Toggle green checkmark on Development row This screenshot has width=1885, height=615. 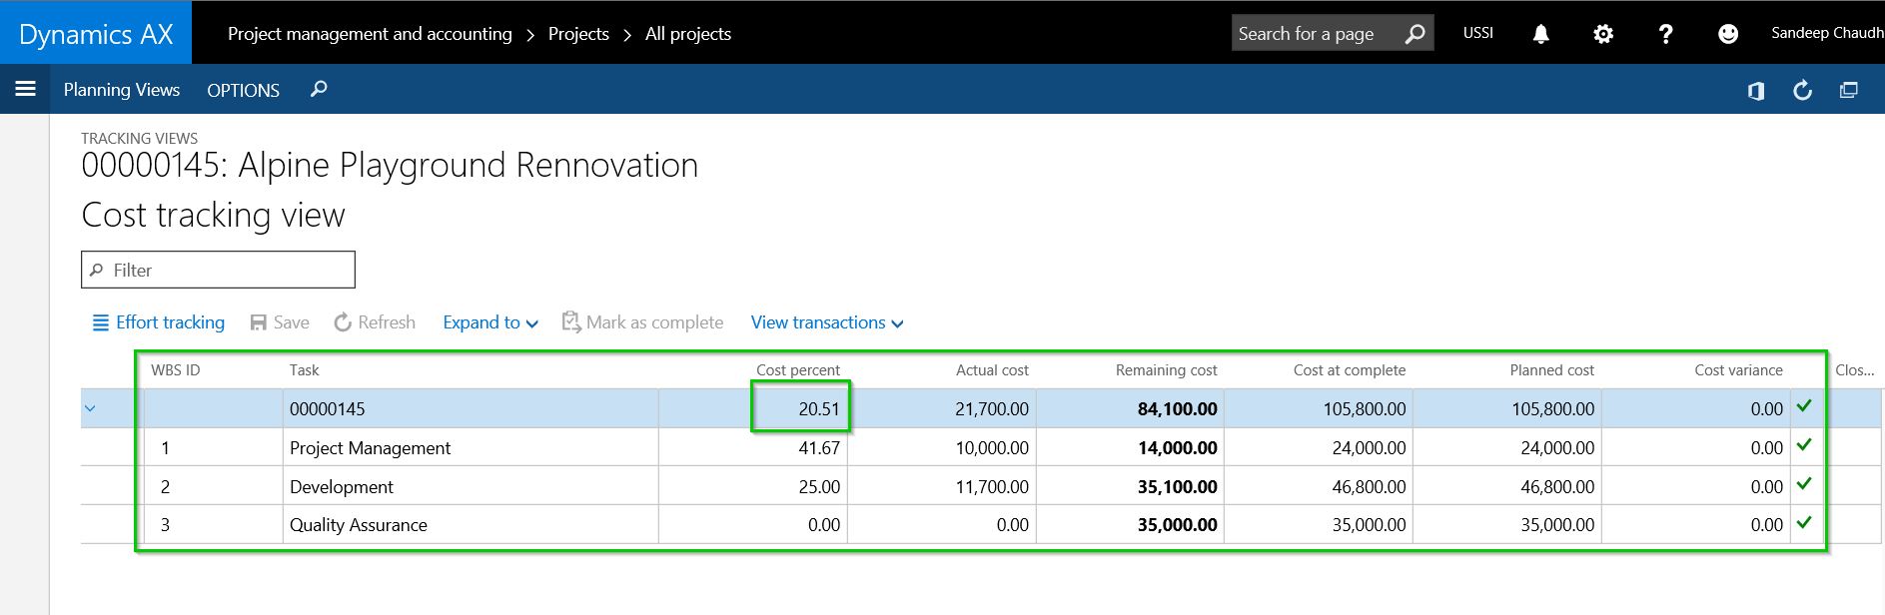[x=1803, y=485]
